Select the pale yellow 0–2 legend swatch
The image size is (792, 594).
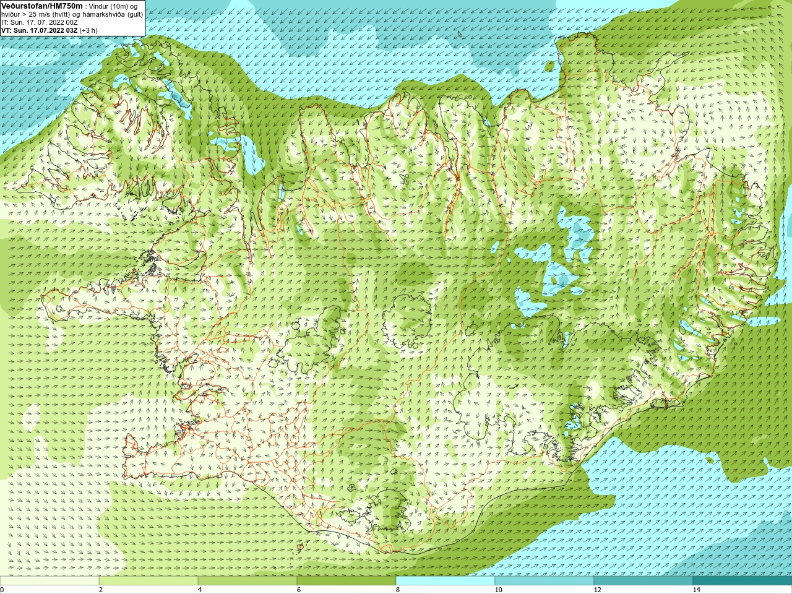49,581
